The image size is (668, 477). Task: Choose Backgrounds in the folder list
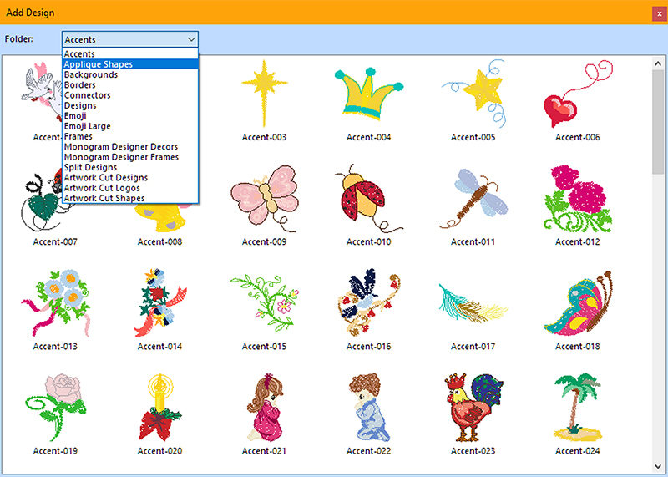pyautogui.click(x=91, y=74)
